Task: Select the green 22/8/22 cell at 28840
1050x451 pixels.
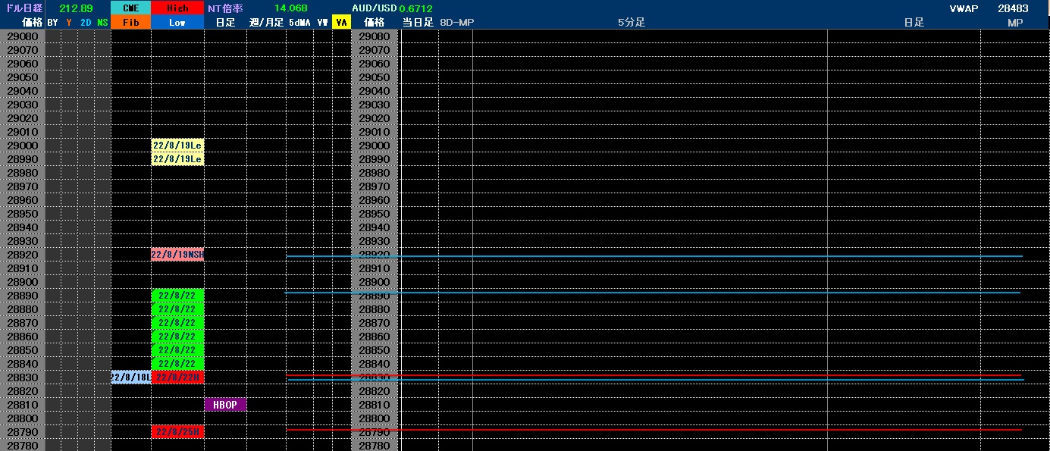Action: coord(177,364)
